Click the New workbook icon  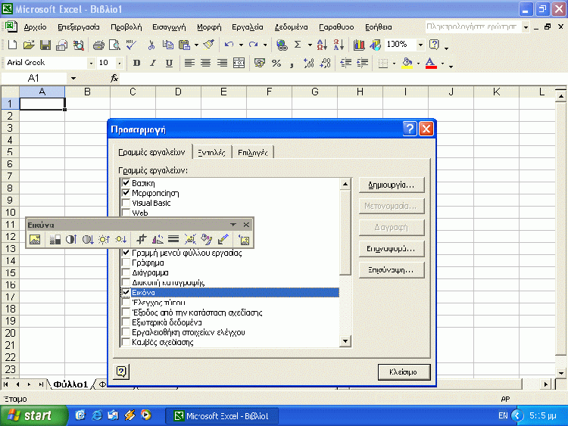(12, 45)
